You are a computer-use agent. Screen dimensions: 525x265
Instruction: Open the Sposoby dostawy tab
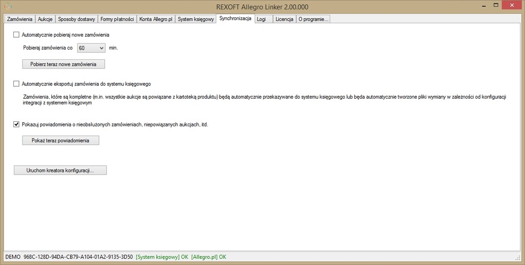click(x=77, y=19)
